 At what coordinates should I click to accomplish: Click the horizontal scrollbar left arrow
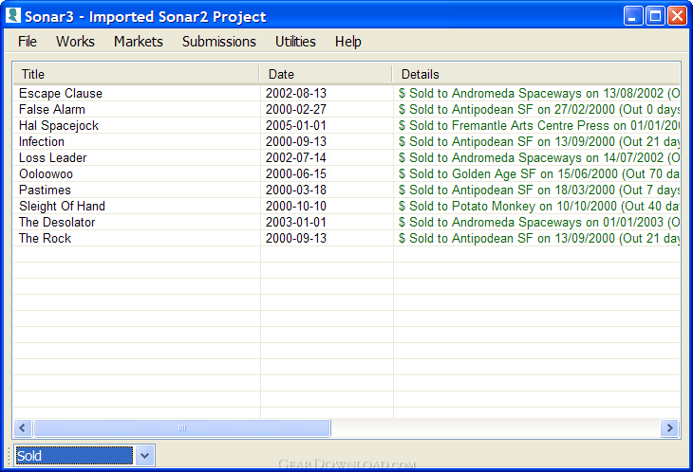pos(23,427)
